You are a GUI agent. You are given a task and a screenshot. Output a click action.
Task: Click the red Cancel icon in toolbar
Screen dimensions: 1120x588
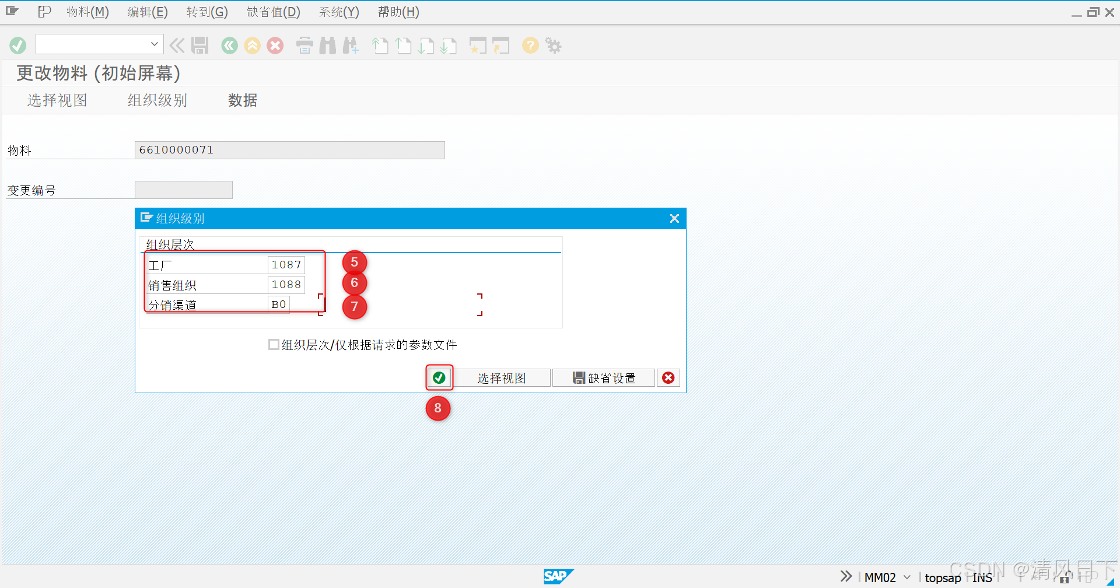pyautogui.click(x=275, y=45)
